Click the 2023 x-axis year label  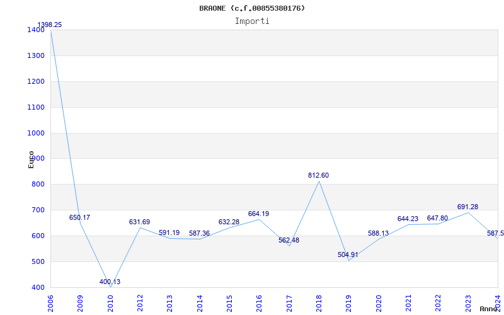[x=468, y=304]
